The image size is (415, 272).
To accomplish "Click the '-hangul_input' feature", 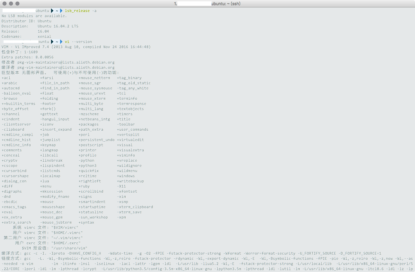I will pos(55,119).
